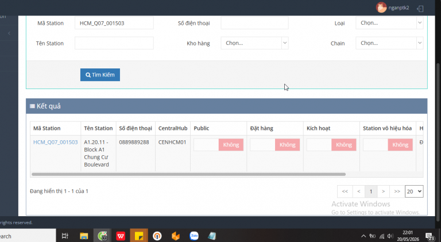441x242 pixels.
Task: Click the results table horizontal scrollbar
Action: pos(189,175)
